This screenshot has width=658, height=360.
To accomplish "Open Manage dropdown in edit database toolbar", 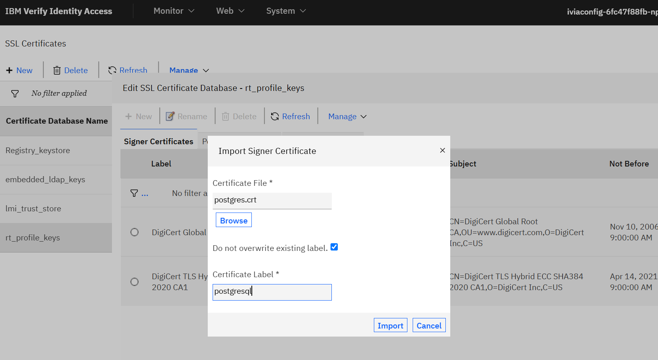I will [347, 116].
